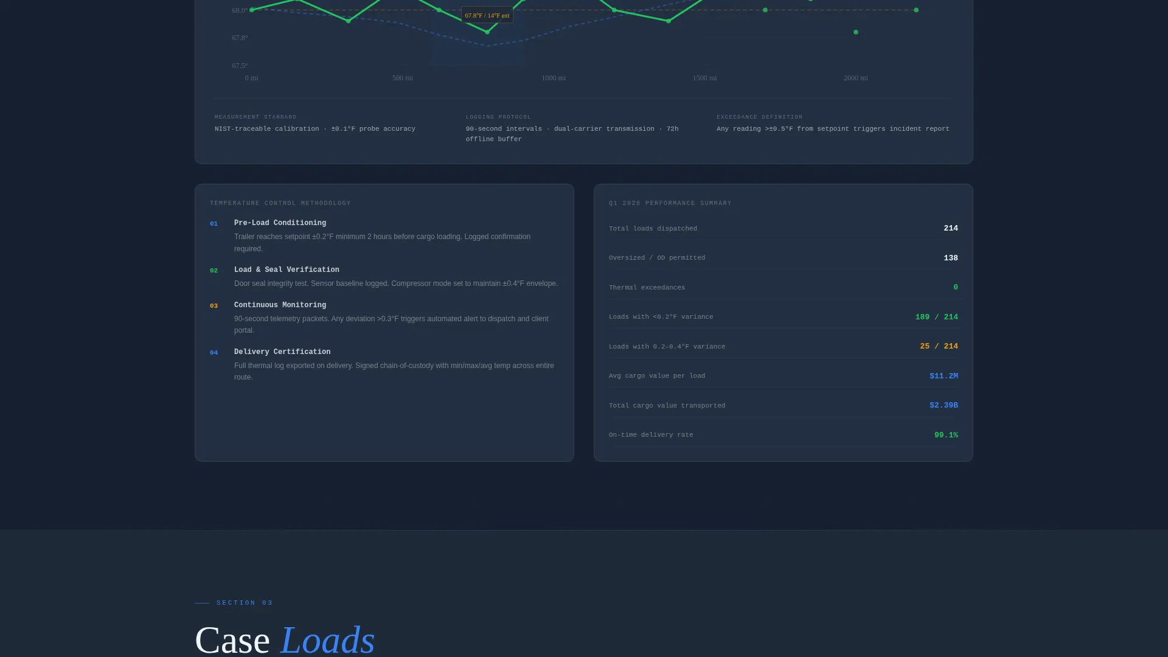Click the Thermal exceedances row label
This screenshot has height=657, width=1168.
click(647, 288)
